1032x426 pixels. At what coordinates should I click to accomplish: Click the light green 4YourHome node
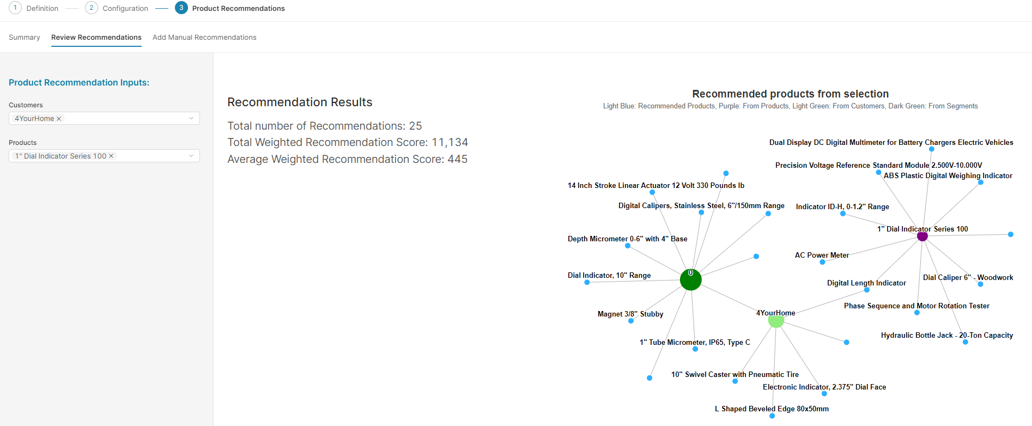point(776,320)
